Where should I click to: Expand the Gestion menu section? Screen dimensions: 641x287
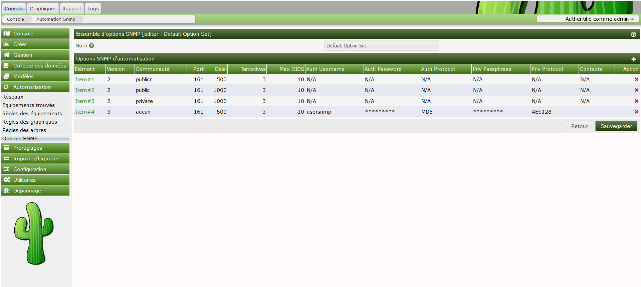click(x=35, y=55)
